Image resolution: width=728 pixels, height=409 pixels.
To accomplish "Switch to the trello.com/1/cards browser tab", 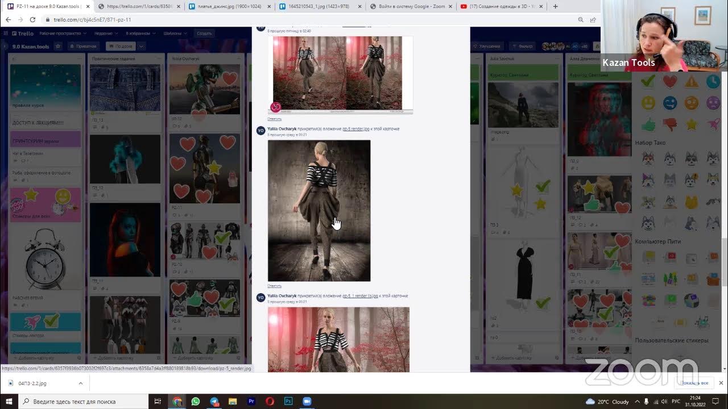I will click(138, 6).
